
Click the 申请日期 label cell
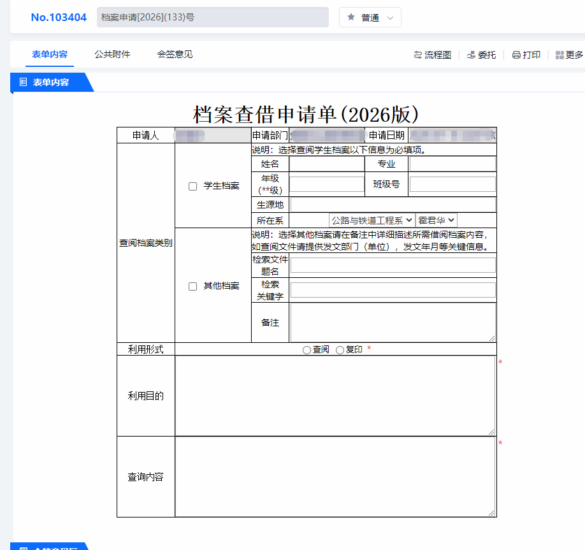coord(387,135)
